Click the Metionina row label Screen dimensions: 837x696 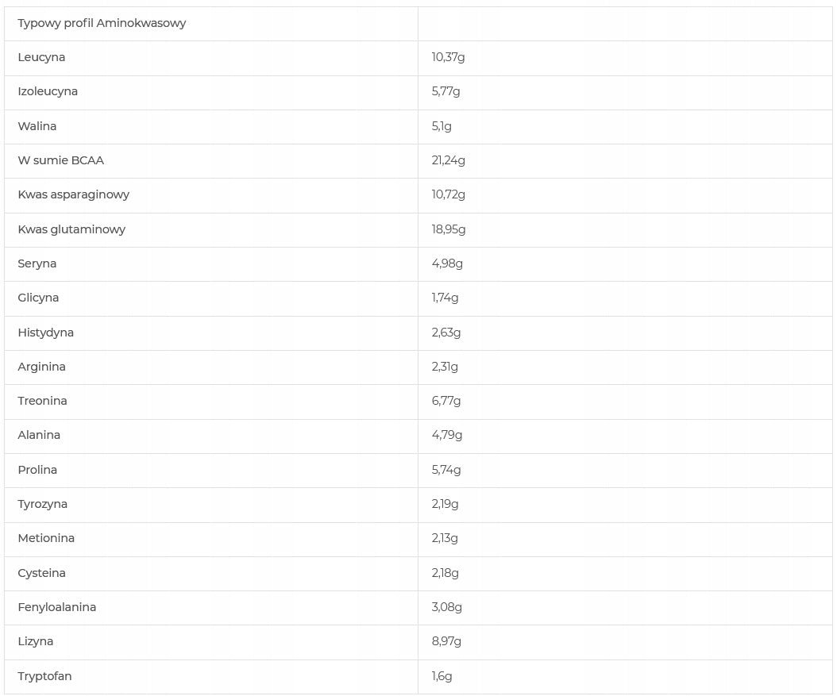46,537
